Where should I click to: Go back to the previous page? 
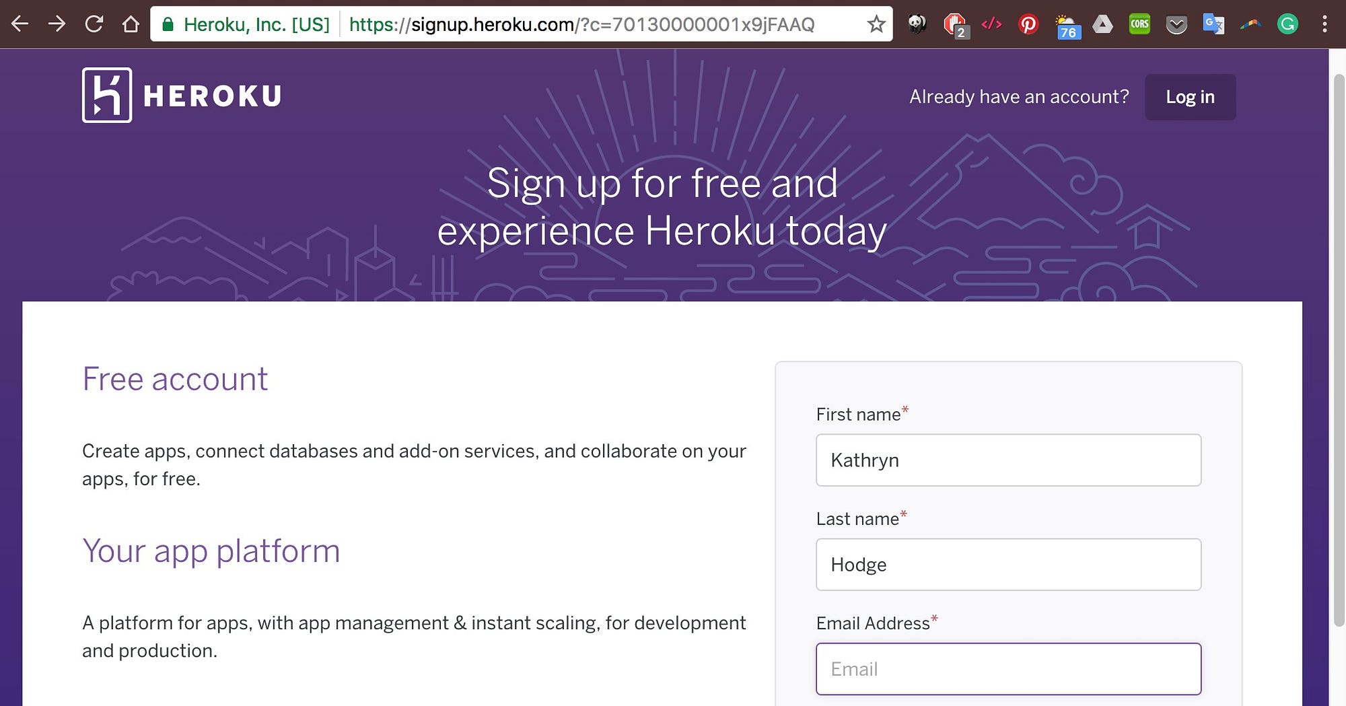(20, 24)
